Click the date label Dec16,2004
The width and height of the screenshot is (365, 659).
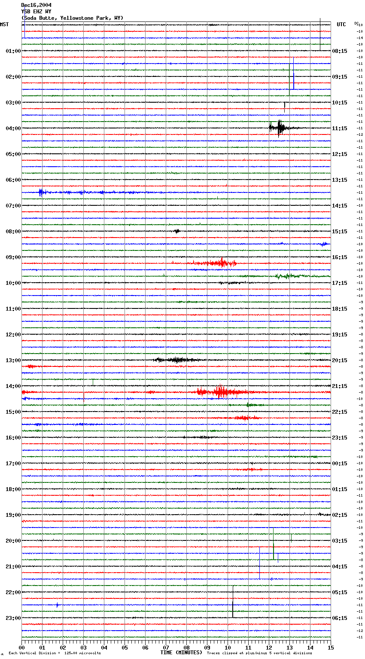pyautogui.click(x=36, y=5)
